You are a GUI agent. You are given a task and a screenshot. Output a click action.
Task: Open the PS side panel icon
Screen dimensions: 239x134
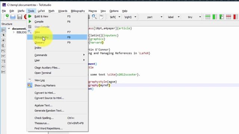(3, 51)
